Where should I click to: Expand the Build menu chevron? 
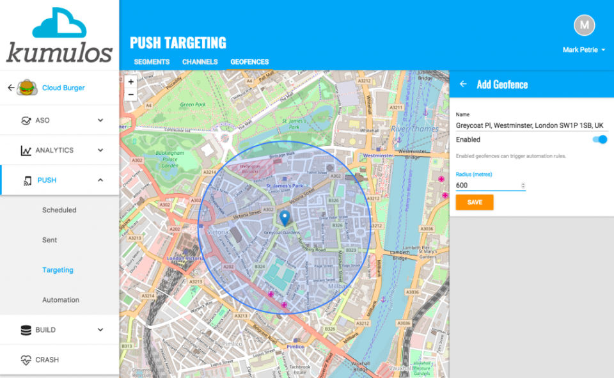click(x=100, y=330)
